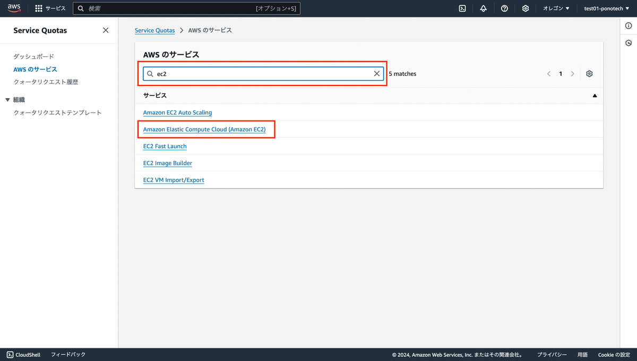The height and width of the screenshot is (361, 637).
Task: Focus the top console search box
Action: coord(186,8)
